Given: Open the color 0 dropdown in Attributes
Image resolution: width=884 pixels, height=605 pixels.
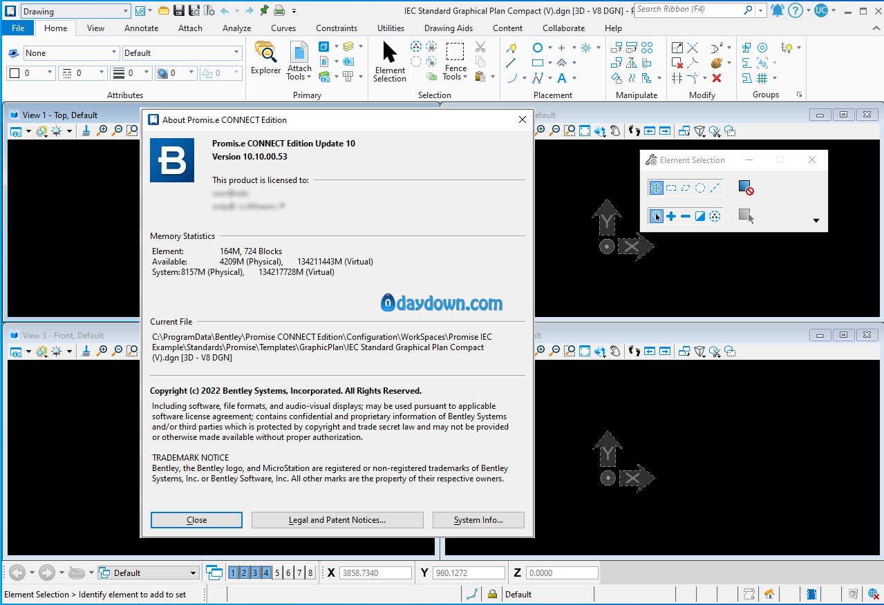Looking at the screenshot, I should [x=32, y=73].
